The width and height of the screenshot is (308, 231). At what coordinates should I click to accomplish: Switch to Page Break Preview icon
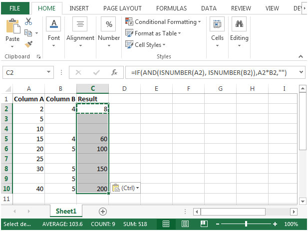pos(204,224)
